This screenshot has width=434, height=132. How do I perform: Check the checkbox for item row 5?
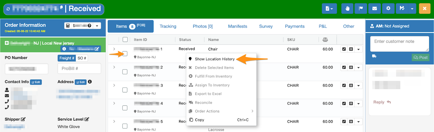point(125,126)
